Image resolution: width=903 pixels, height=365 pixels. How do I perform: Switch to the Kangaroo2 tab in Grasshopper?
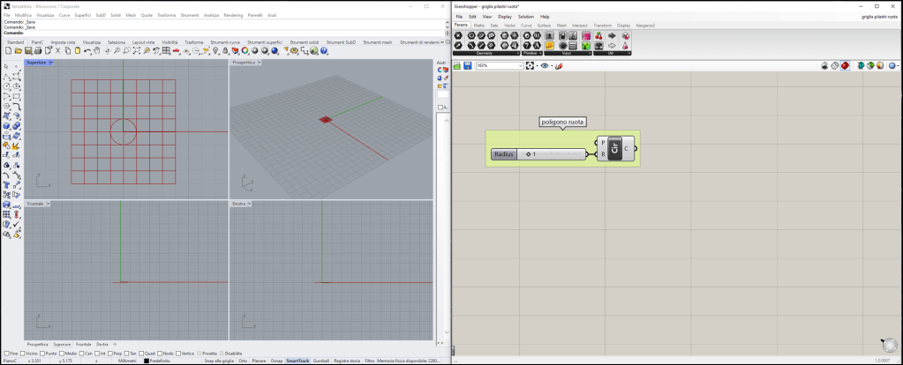[x=647, y=26]
